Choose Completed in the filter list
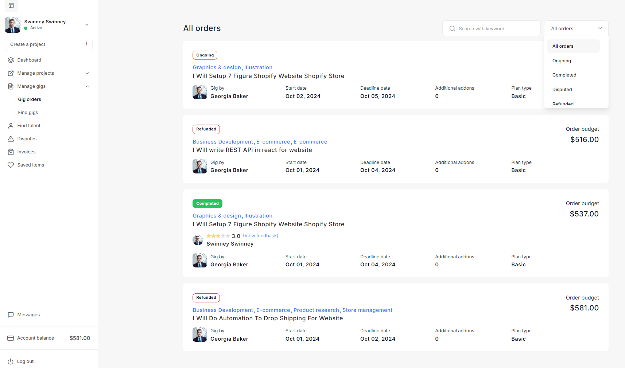625x368 pixels. [564, 75]
